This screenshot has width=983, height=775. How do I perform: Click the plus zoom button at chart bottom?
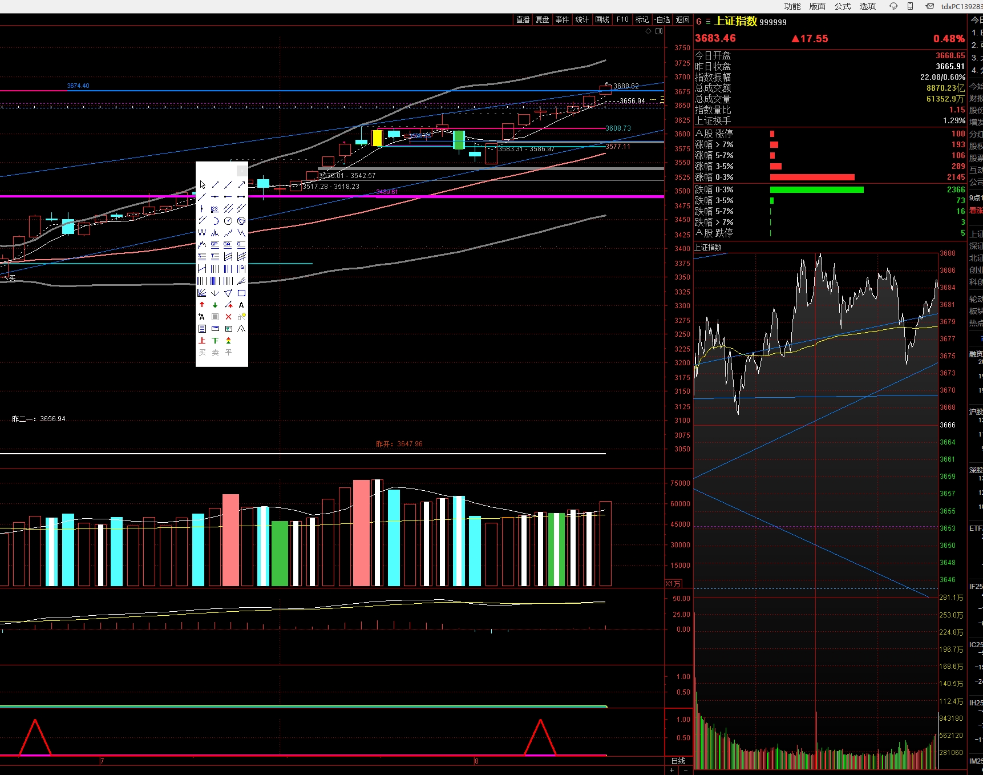click(671, 770)
